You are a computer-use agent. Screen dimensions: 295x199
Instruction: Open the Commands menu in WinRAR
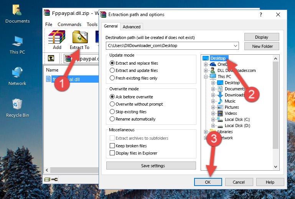click(x=69, y=24)
